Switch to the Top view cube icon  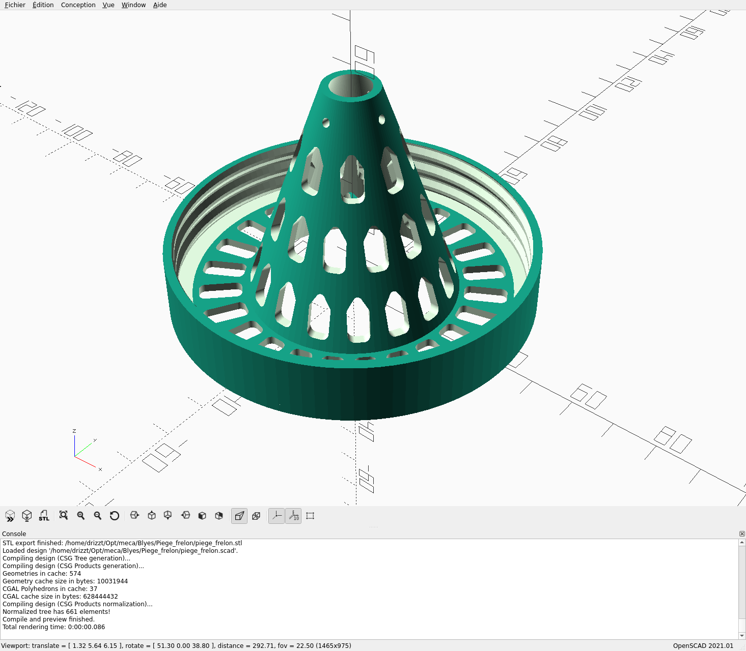pyautogui.click(x=151, y=516)
